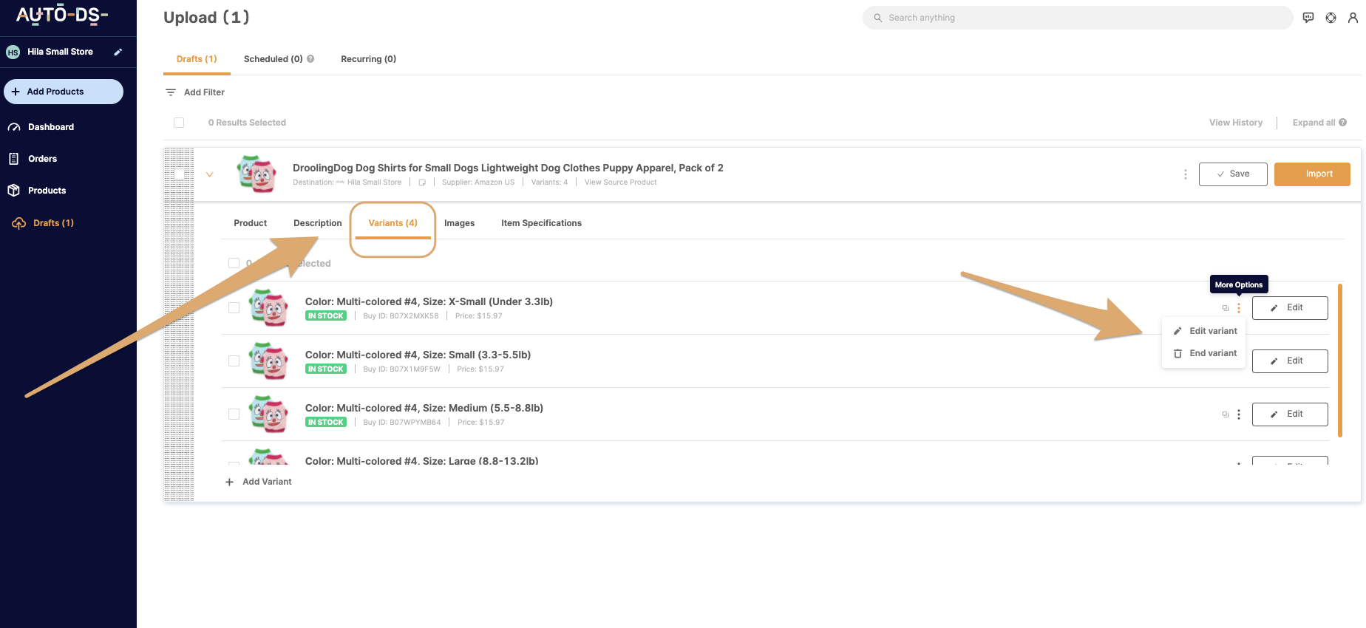Toggle the select-all results checkbox

point(179,123)
